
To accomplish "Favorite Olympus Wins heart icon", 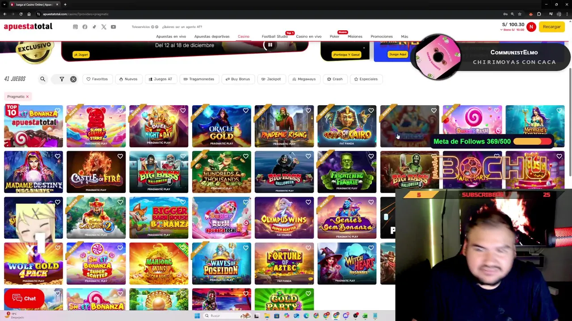I will coord(308,202).
